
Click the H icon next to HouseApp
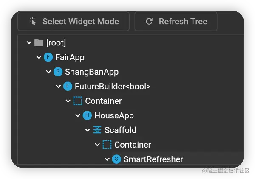[x=87, y=115]
